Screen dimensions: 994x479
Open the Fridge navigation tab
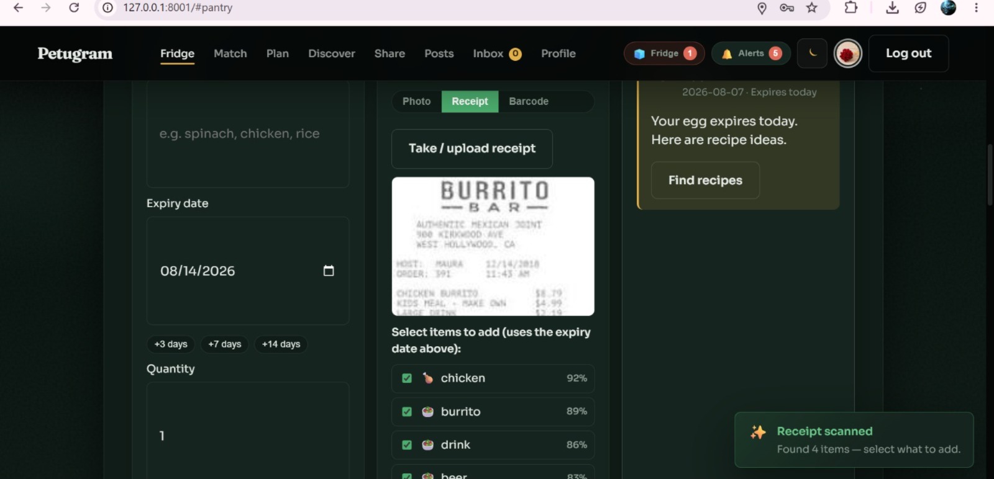177,54
